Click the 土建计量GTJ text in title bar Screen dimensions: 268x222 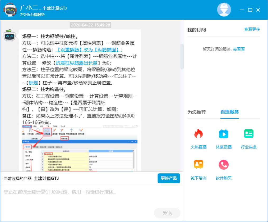point(54,8)
